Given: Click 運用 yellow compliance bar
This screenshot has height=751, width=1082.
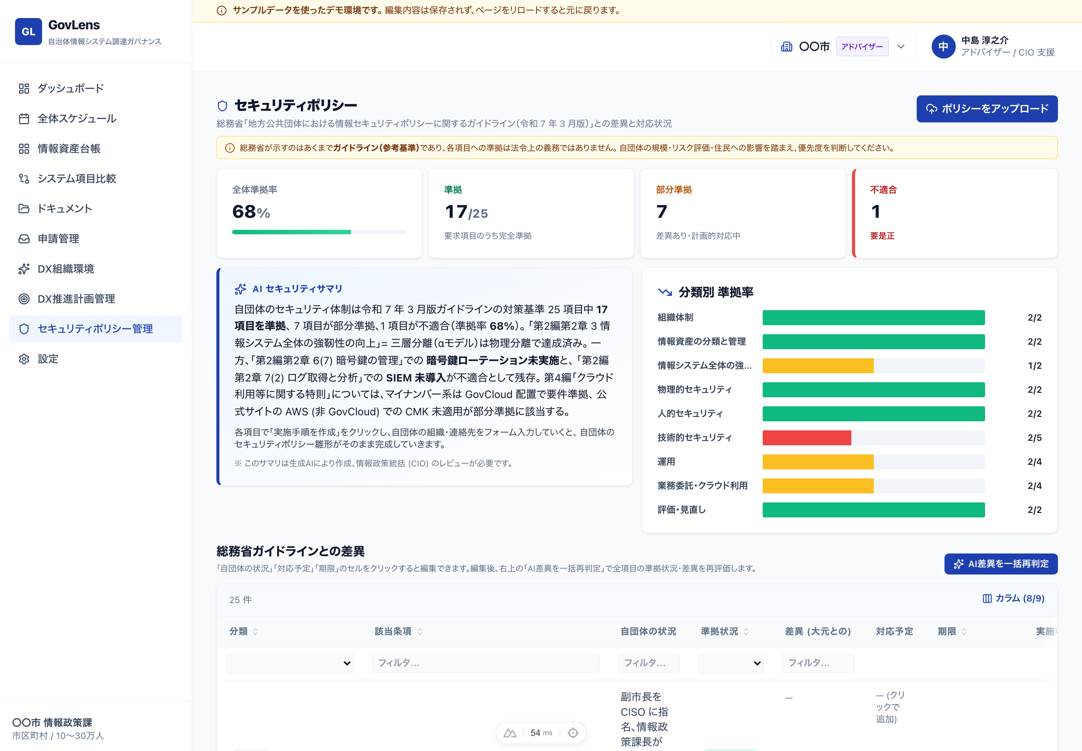Looking at the screenshot, I should click(x=818, y=462).
